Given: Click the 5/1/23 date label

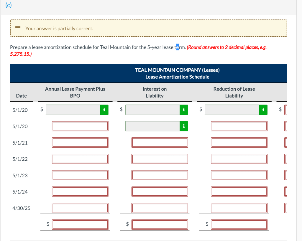Looking at the screenshot, I should click(20, 175).
